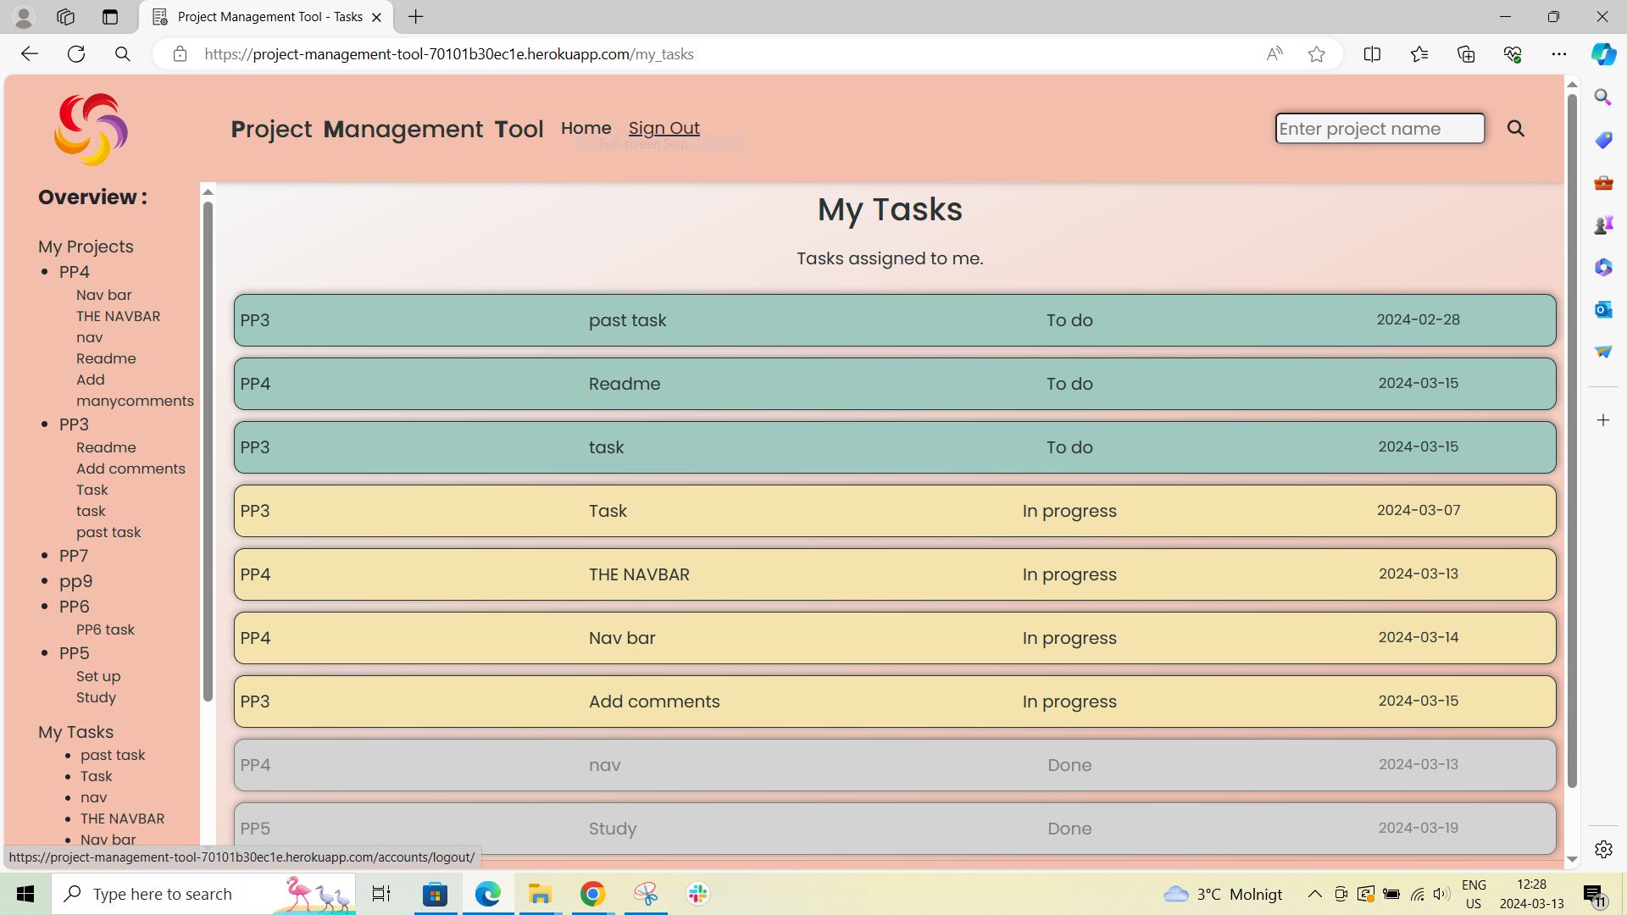Open Chrome from the taskbar

(x=592, y=893)
